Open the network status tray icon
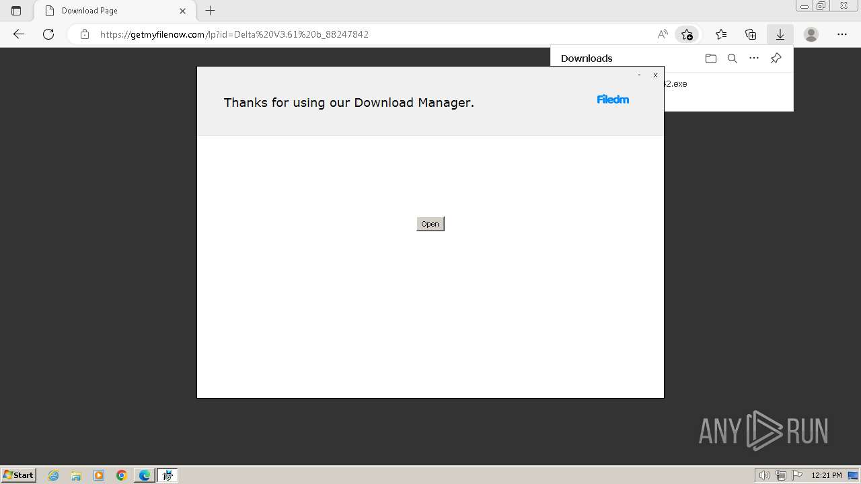This screenshot has height=484, width=861. click(781, 475)
